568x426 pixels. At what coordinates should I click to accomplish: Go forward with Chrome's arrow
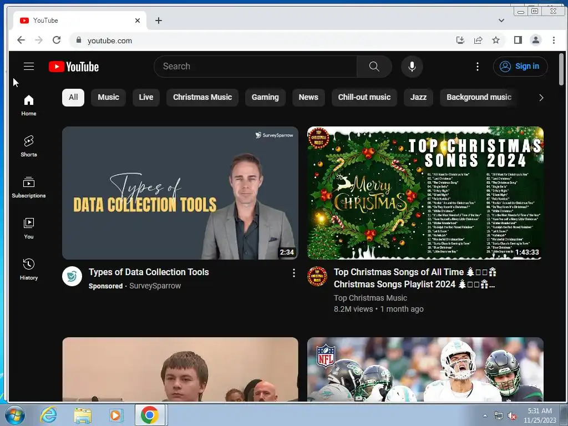pyautogui.click(x=39, y=40)
